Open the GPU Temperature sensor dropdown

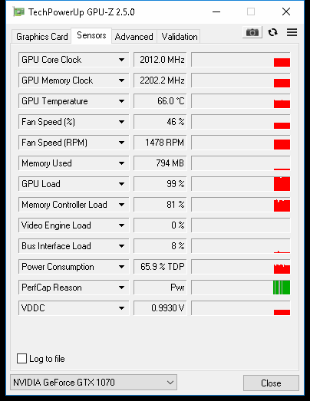pos(74,101)
